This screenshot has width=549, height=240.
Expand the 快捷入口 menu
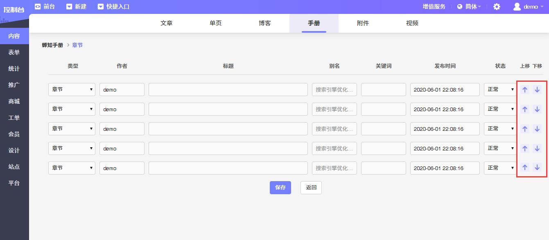point(113,7)
